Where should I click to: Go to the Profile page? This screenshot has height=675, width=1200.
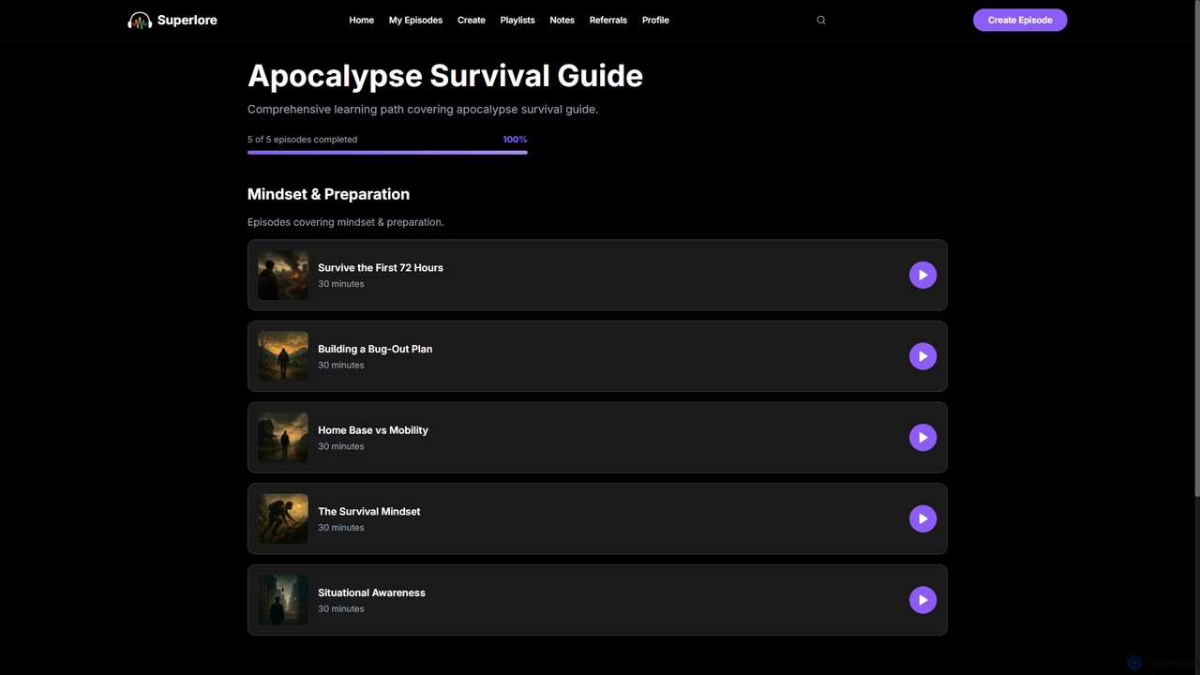pyautogui.click(x=655, y=20)
